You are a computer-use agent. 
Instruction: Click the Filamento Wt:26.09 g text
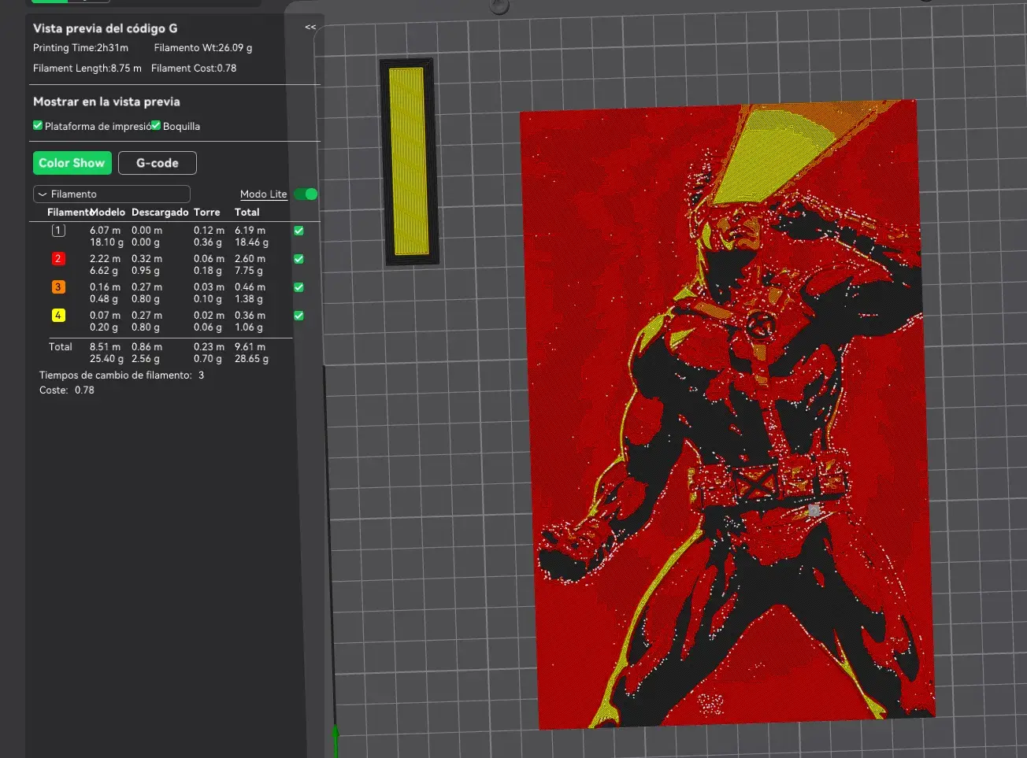point(203,48)
